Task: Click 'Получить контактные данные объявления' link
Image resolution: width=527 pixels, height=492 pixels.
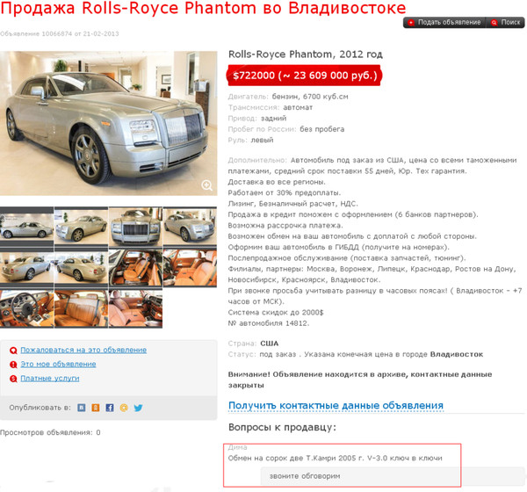Action: click(x=336, y=405)
